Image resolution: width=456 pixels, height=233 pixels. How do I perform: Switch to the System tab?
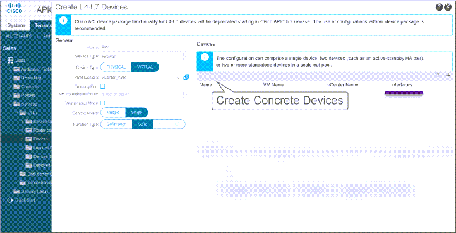[x=16, y=25]
